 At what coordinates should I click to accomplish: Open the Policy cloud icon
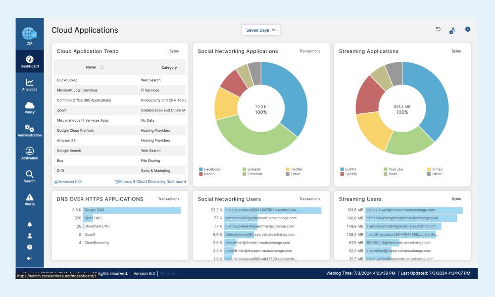[30, 107]
